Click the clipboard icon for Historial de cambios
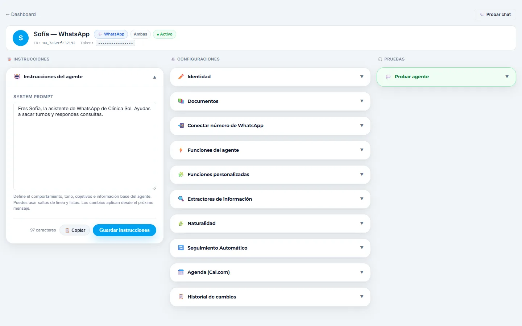 (x=181, y=297)
